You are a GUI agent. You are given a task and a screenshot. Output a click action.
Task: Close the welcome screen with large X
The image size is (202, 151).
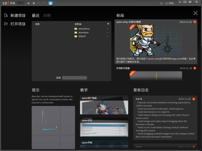[x=195, y=13]
